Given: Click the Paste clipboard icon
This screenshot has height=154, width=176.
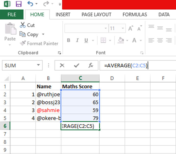Looking at the screenshot, I should tap(10, 29).
